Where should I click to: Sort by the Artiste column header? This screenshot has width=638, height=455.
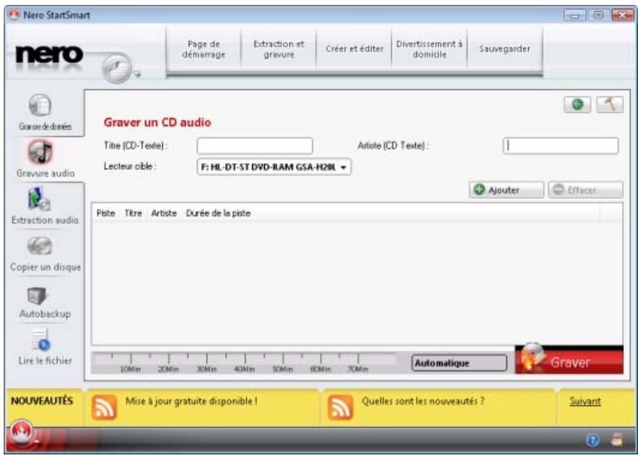coord(164,213)
